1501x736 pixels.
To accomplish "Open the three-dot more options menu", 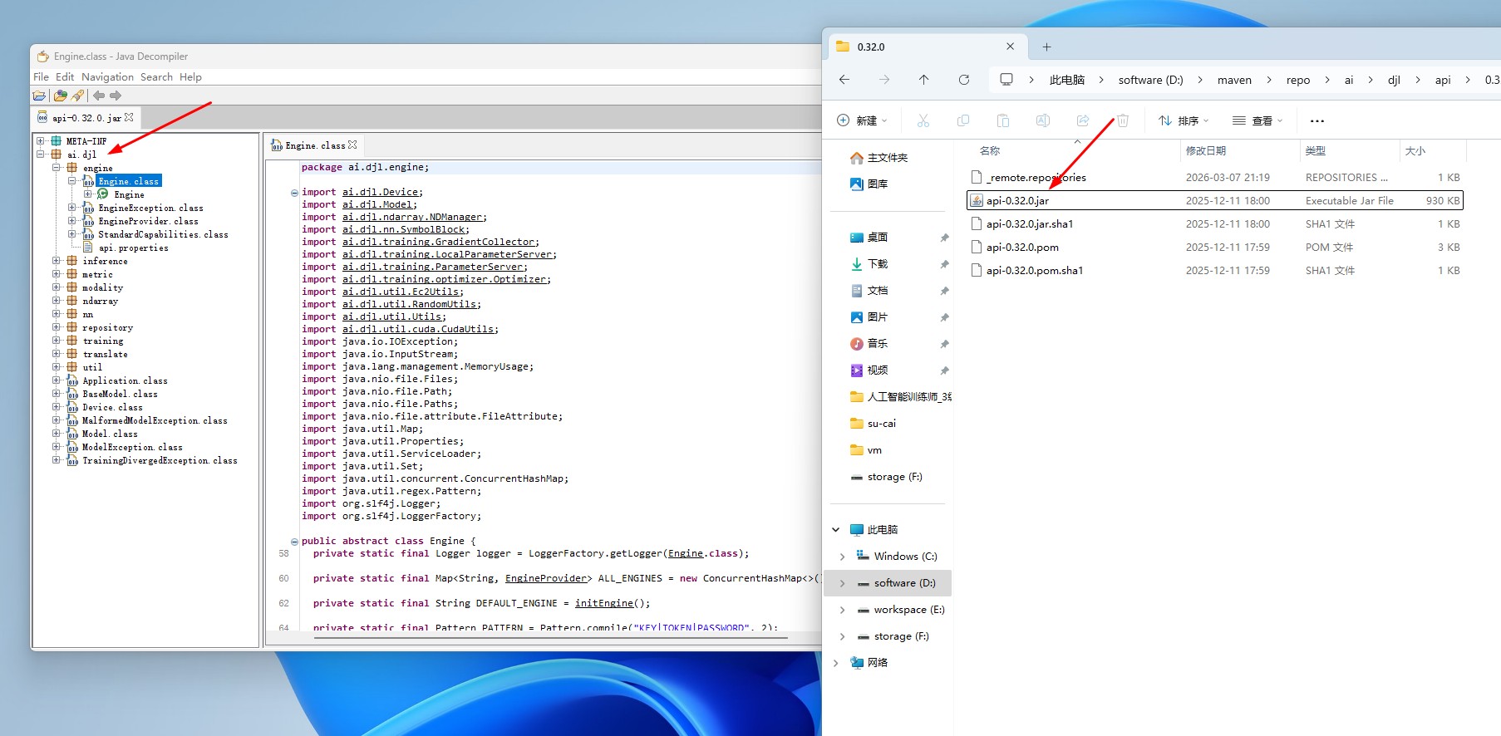I will tap(1316, 121).
